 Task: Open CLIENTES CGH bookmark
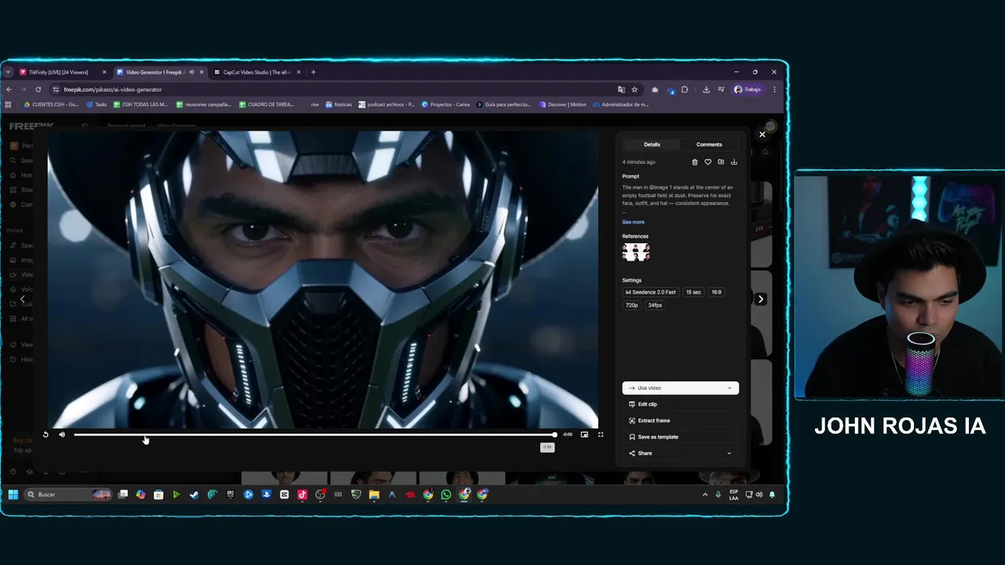(x=51, y=104)
